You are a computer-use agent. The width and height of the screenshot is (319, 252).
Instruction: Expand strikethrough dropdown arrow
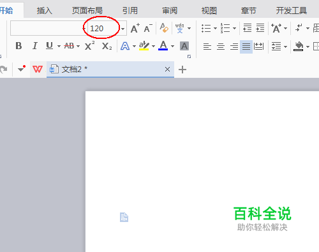tap(78, 46)
